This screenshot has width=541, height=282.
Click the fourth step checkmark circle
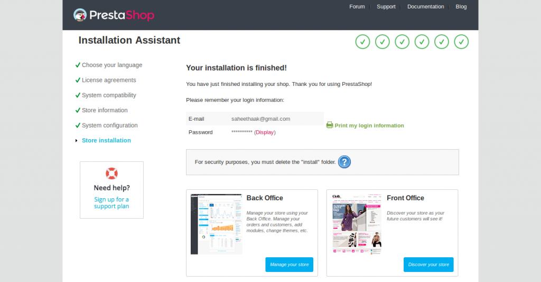point(422,42)
